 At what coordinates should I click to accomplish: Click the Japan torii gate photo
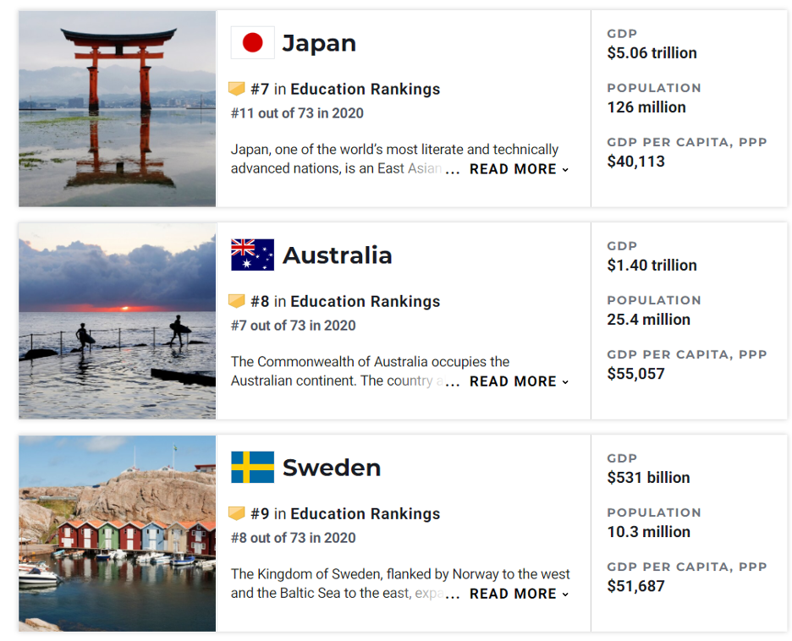(117, 108)
